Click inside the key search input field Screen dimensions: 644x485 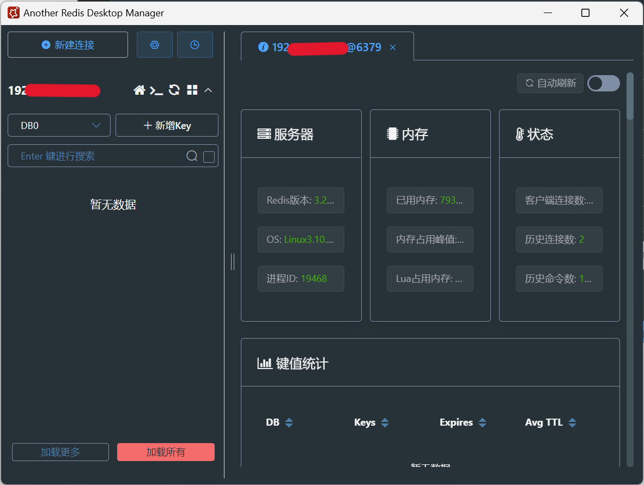click(x=98, y=156)
